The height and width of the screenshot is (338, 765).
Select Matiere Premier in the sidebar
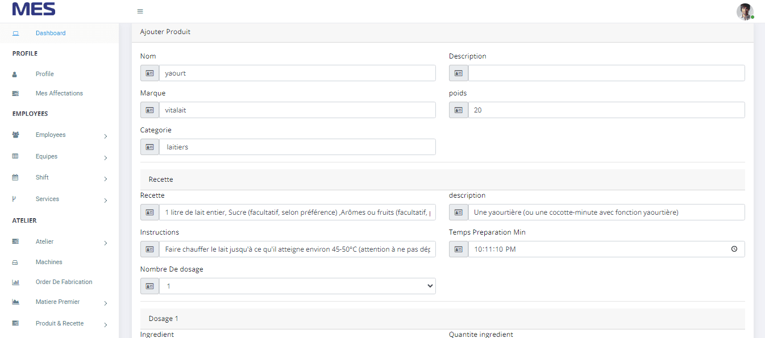(x=58, y=302)
